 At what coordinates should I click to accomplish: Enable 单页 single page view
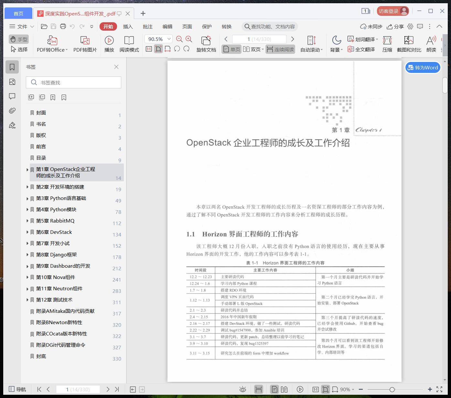(x=231, y=49)
